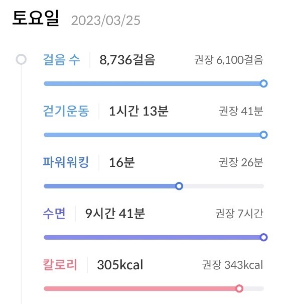The width and height of the screenshot is (291, 304).
Task: Click the 2023/03/25 date text
Action: [106, 21]
